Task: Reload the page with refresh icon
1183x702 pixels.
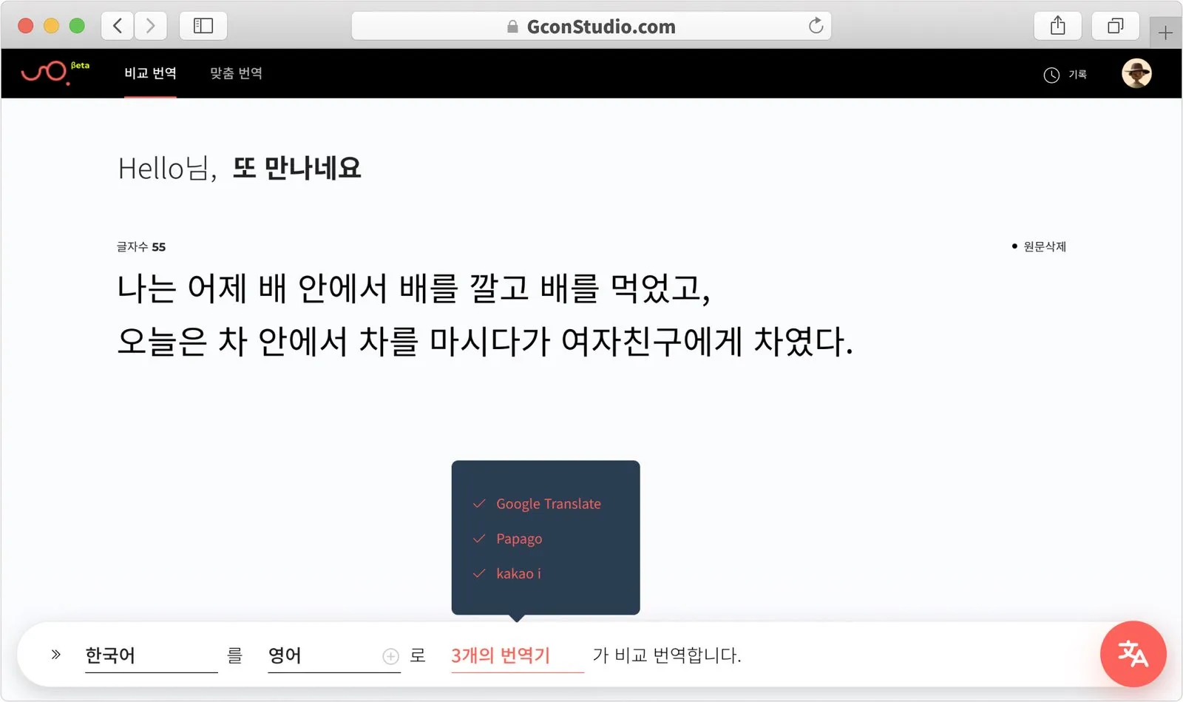Action: click(x=816, y=26)
